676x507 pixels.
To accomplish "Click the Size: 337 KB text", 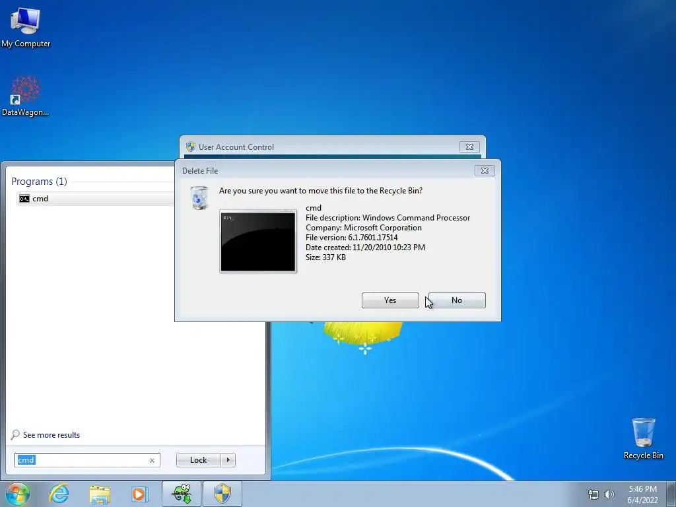I will tap(326, 257).
